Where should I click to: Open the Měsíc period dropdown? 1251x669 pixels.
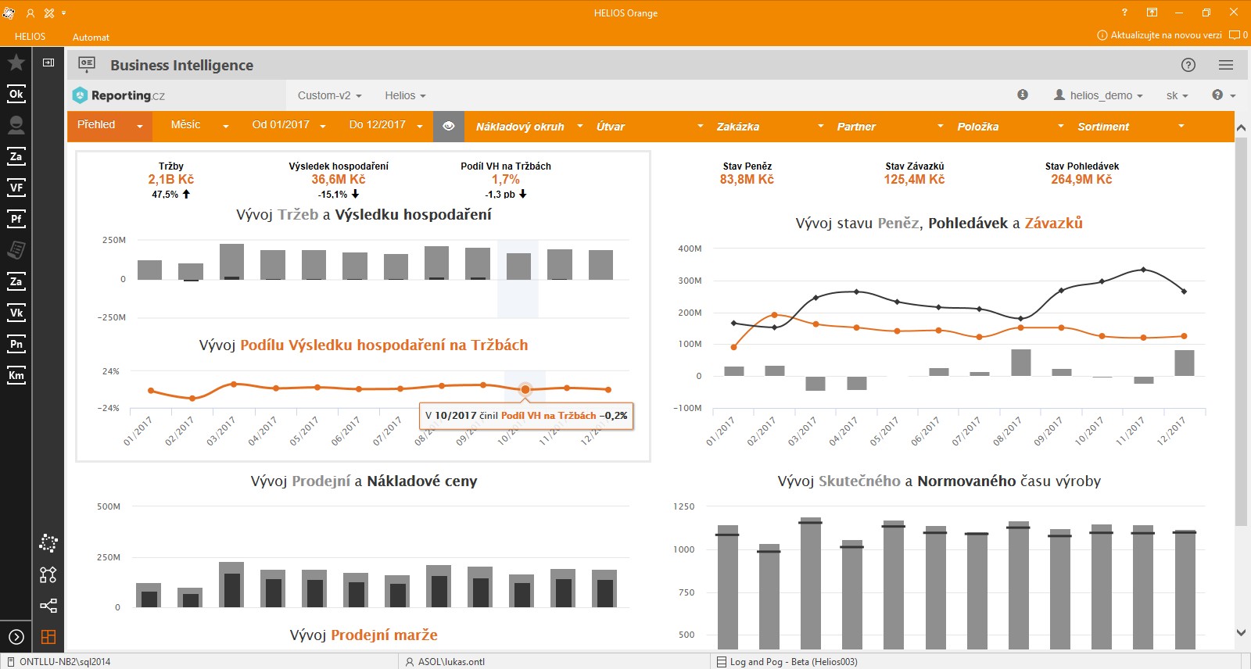[199, 125]
